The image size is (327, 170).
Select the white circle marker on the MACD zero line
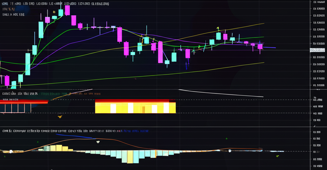pyautogui.click(x=230, y=151)
